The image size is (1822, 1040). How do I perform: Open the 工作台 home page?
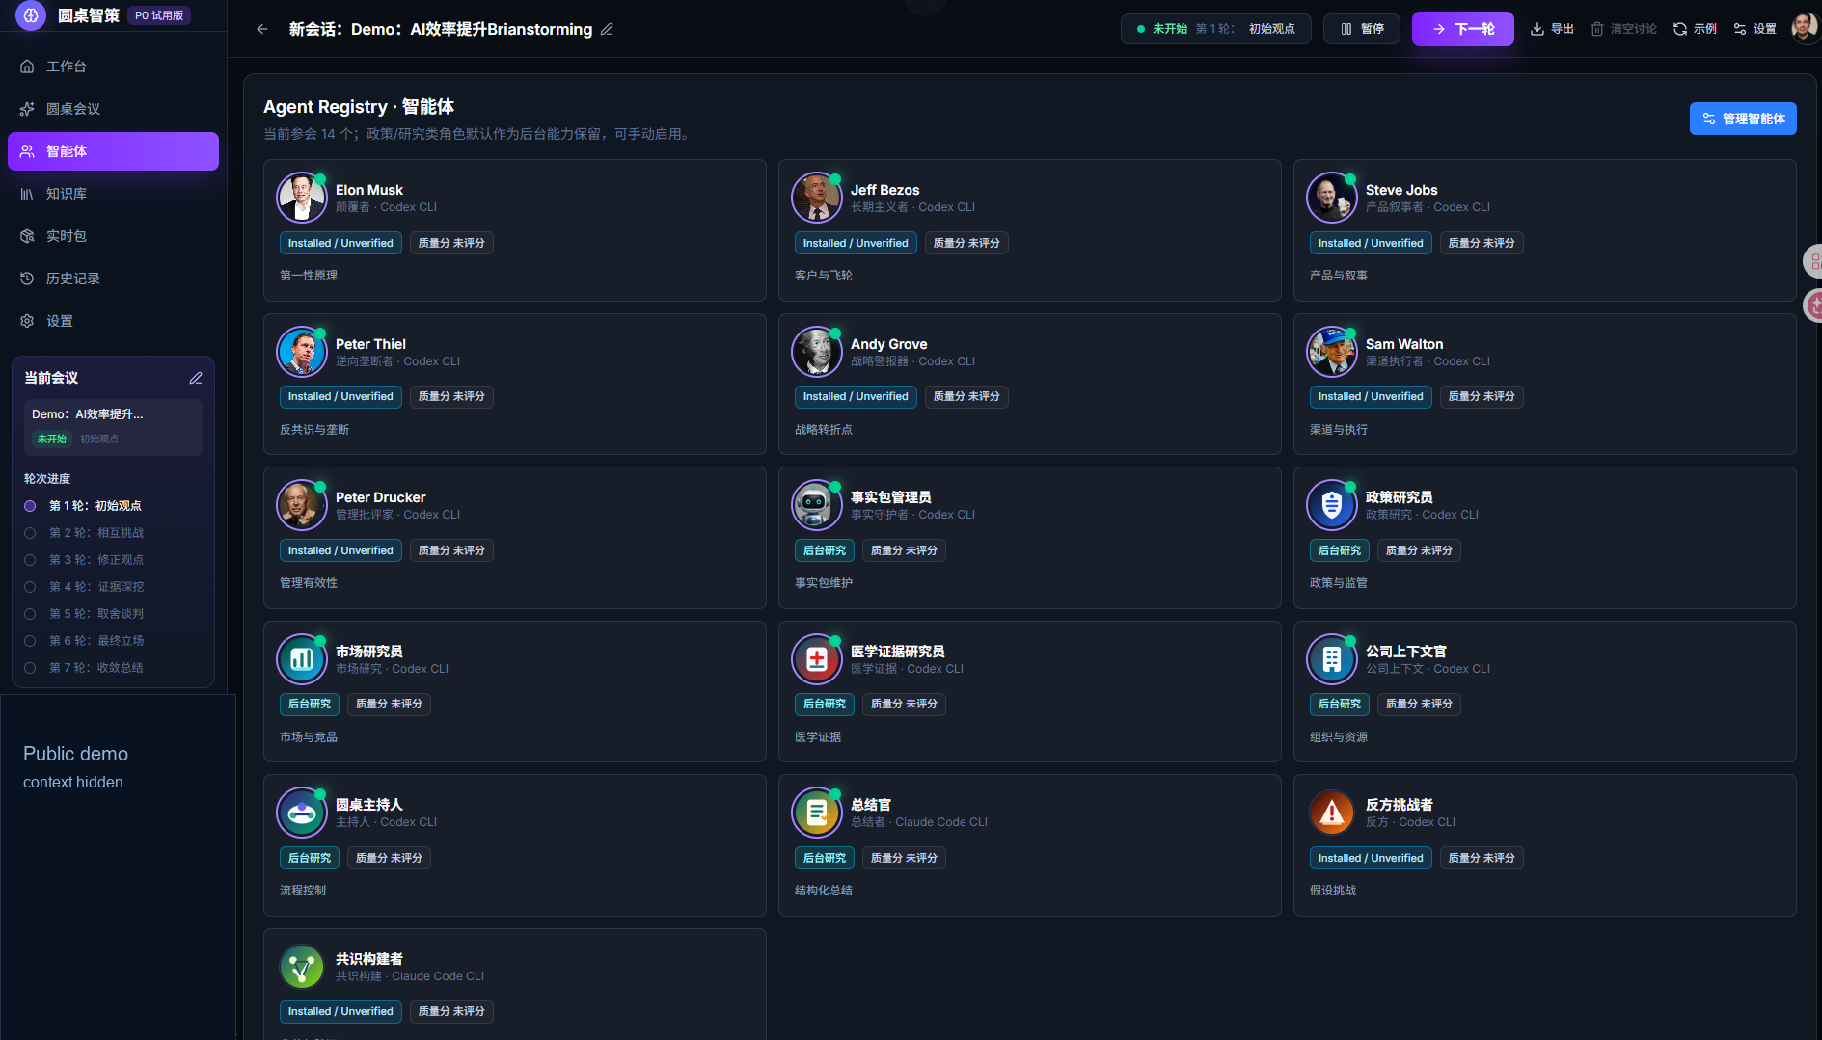tap(113, 67)
